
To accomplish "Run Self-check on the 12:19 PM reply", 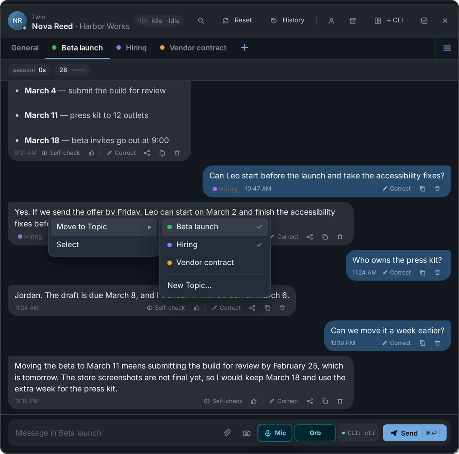I will point(223,401).
